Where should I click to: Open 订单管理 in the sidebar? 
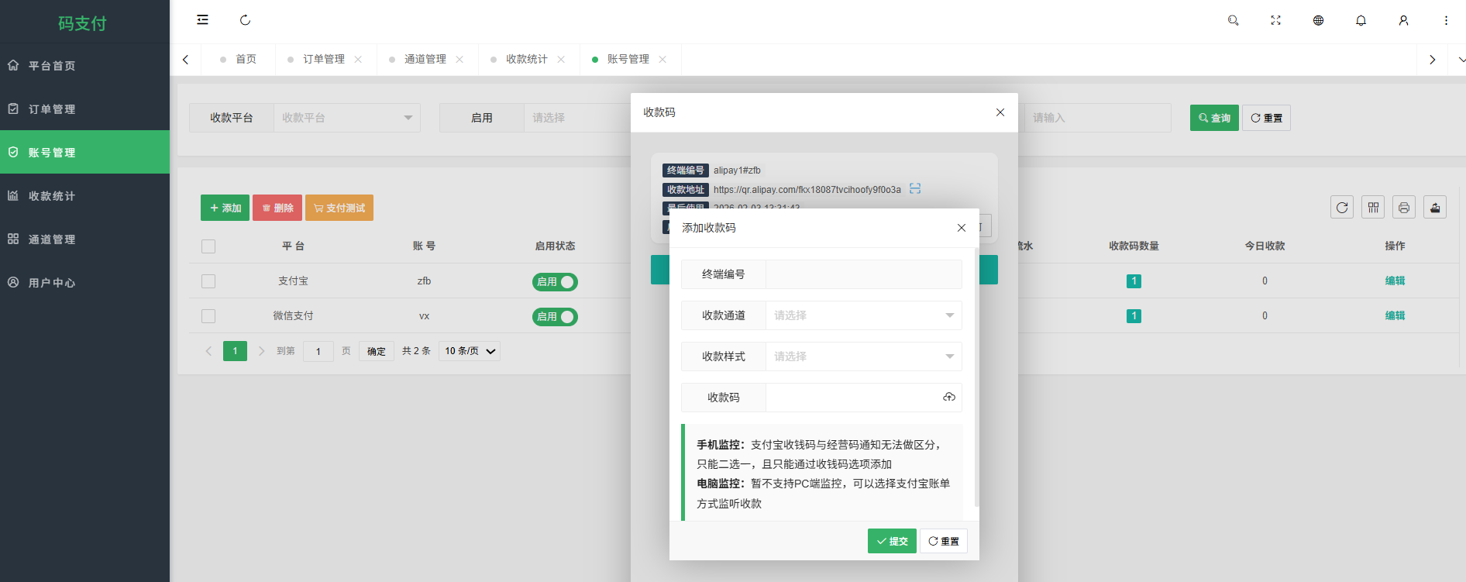pos(84,108)
